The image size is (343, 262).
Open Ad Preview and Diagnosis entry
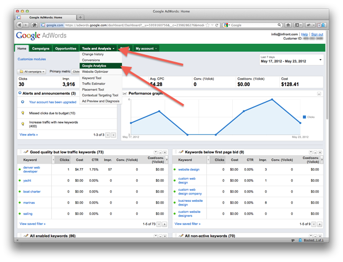click(101, 101)
